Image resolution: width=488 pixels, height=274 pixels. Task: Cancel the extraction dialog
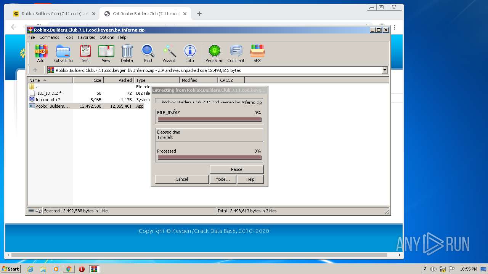(181, 179)
